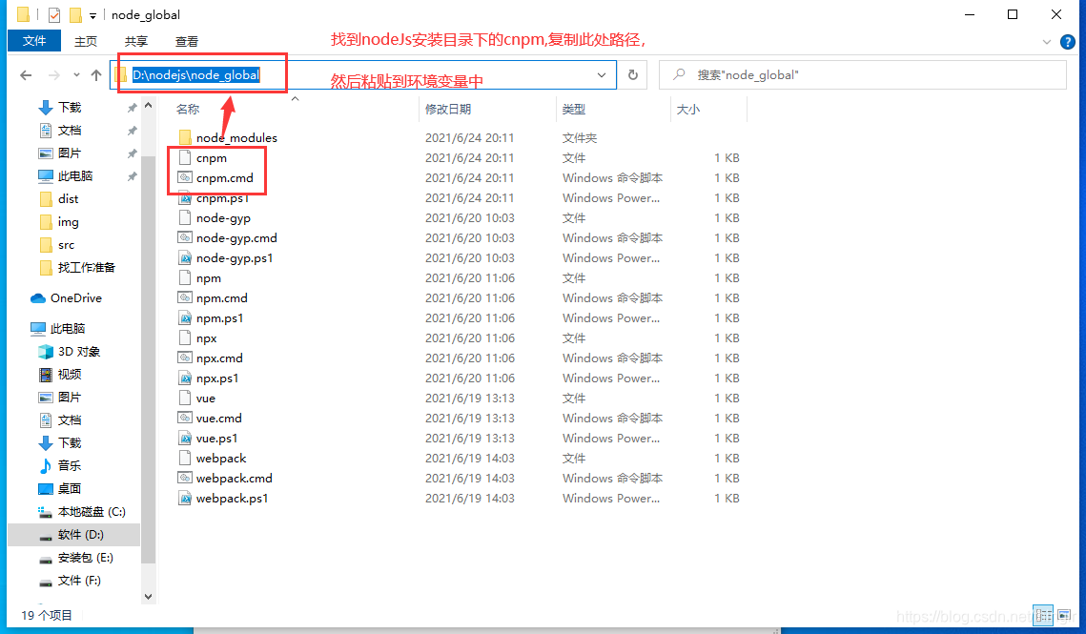
Task: Open the Help question mark icon
Action: (x=1067, y=42)
